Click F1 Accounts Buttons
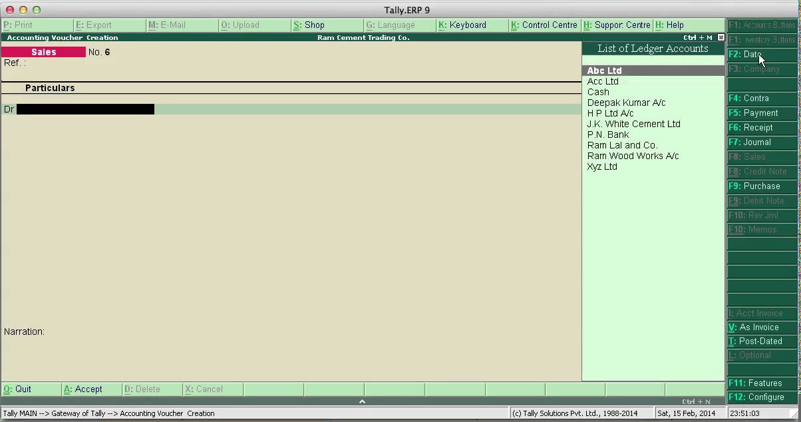The width and height of the screenshot is (801, 422). click(x=762, y=25)
